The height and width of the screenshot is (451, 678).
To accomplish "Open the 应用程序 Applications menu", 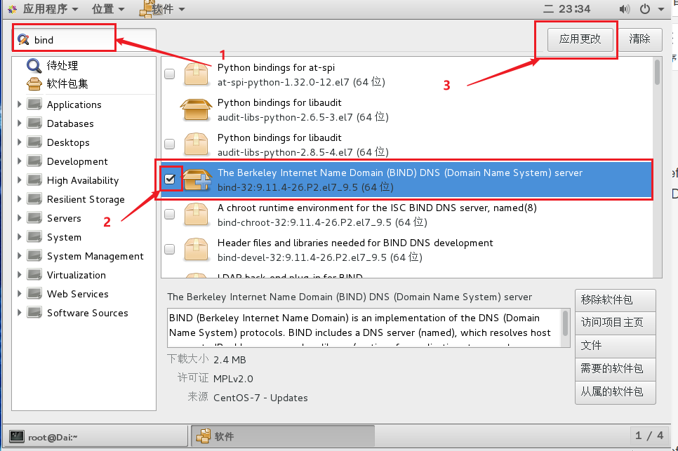I will click(44, 8).
